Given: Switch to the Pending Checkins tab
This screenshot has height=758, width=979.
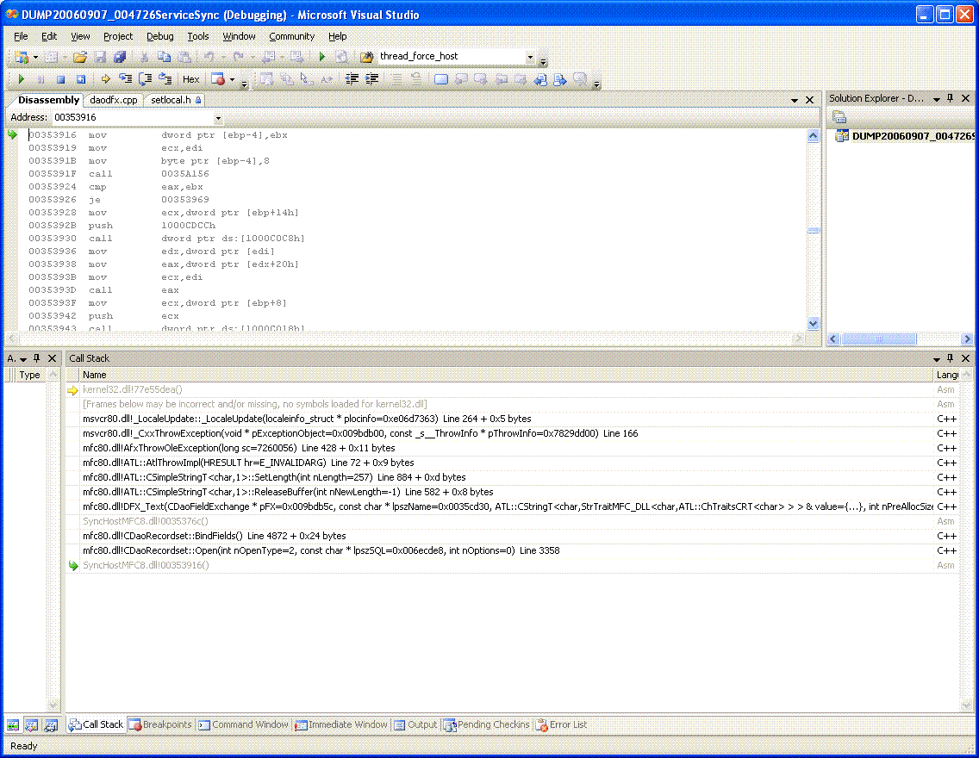Looking at the screenshot, I should point(486,724).
